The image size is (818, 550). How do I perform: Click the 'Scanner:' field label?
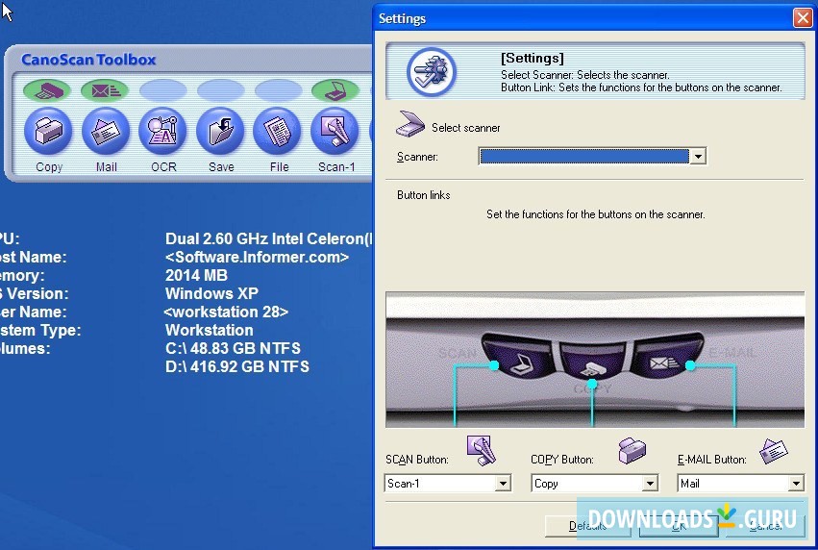(x=417, y=157)
